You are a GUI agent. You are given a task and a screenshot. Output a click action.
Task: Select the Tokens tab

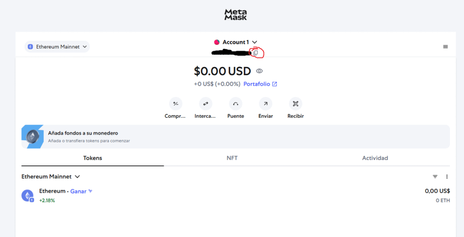tap(92, 158)
